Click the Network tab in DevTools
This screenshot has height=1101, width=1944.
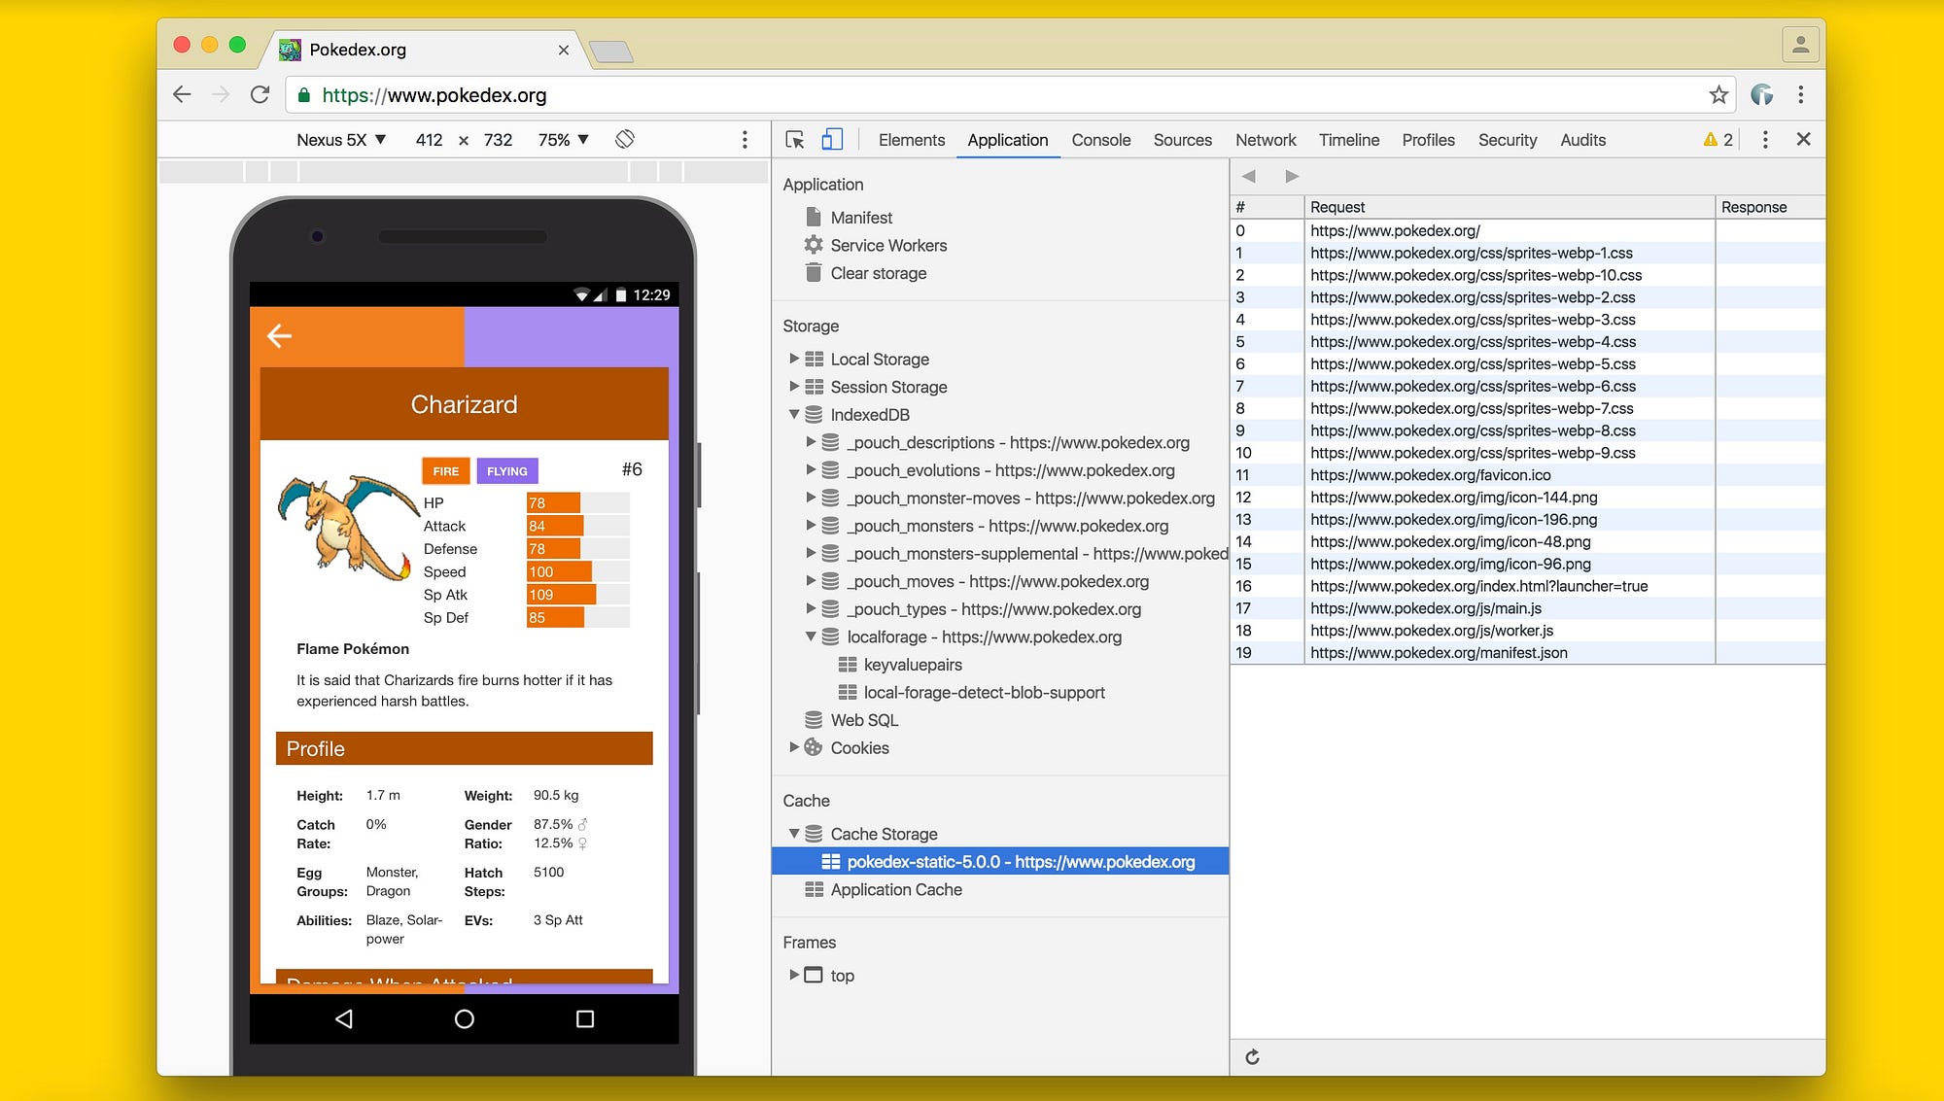tap(1265, 140)
